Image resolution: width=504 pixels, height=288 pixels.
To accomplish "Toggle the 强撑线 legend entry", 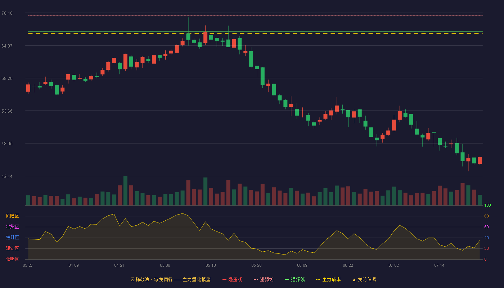I will tap(295, 279).
